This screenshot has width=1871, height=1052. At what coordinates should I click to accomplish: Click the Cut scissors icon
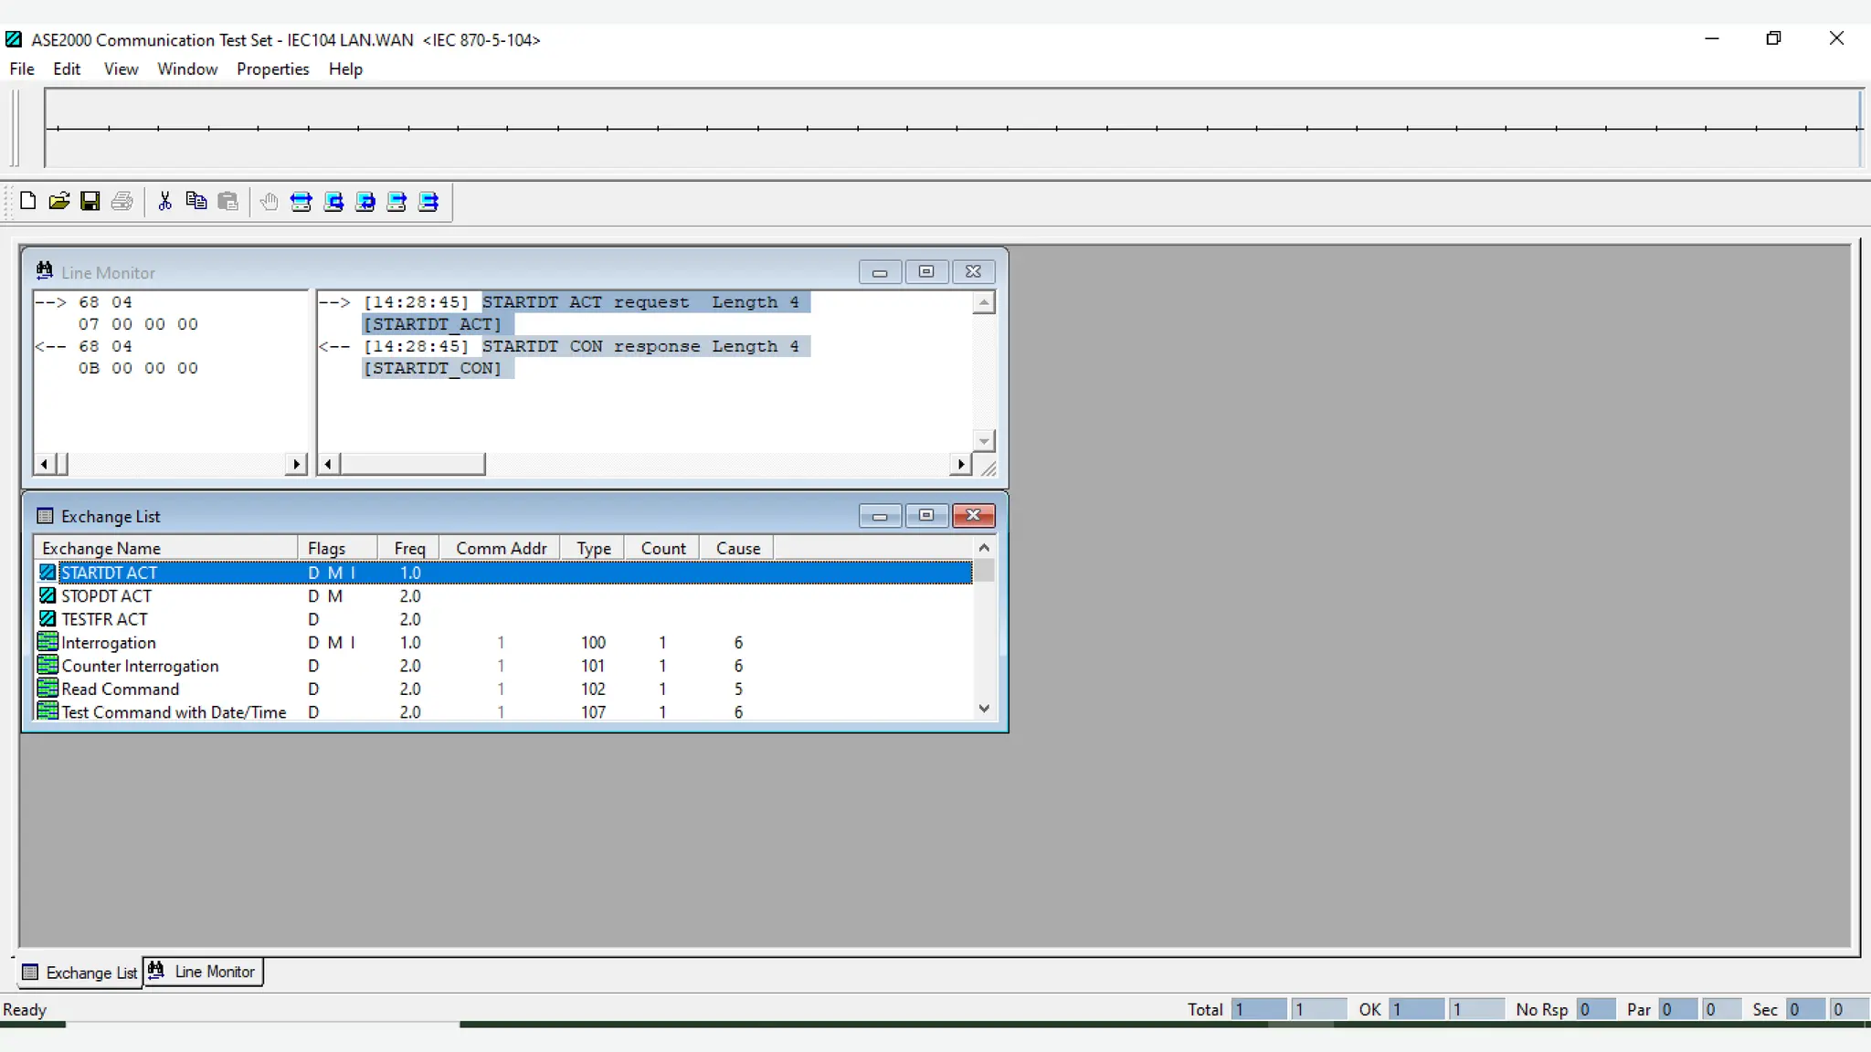tap(164, 201)
